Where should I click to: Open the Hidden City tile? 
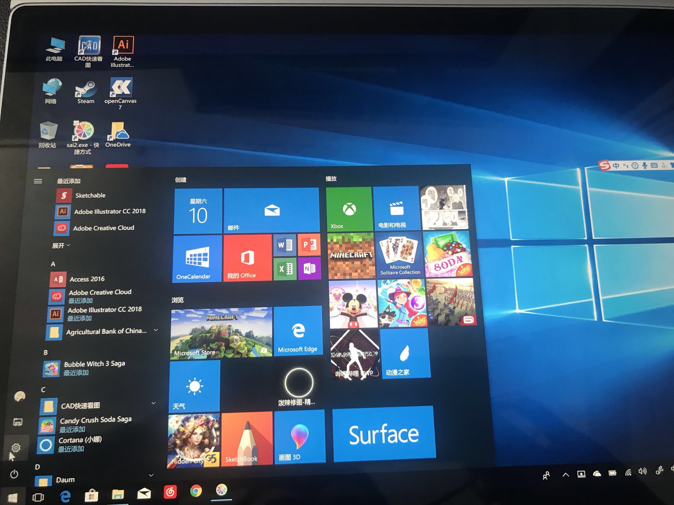click(x=193, y=441)
